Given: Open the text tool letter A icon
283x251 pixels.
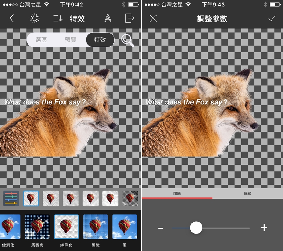Looking at the screenshot, I should tap(108, 18).
